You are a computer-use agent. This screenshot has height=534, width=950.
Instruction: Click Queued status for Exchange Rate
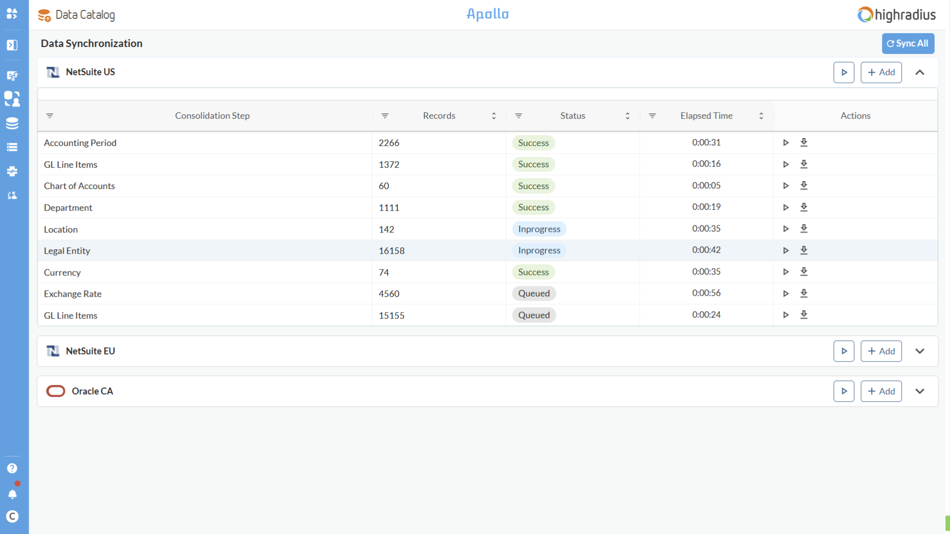[534, 294]
